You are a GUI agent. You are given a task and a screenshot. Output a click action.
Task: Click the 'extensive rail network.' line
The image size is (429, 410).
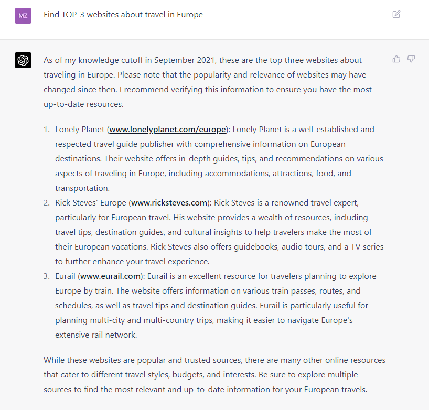[96, 335]
